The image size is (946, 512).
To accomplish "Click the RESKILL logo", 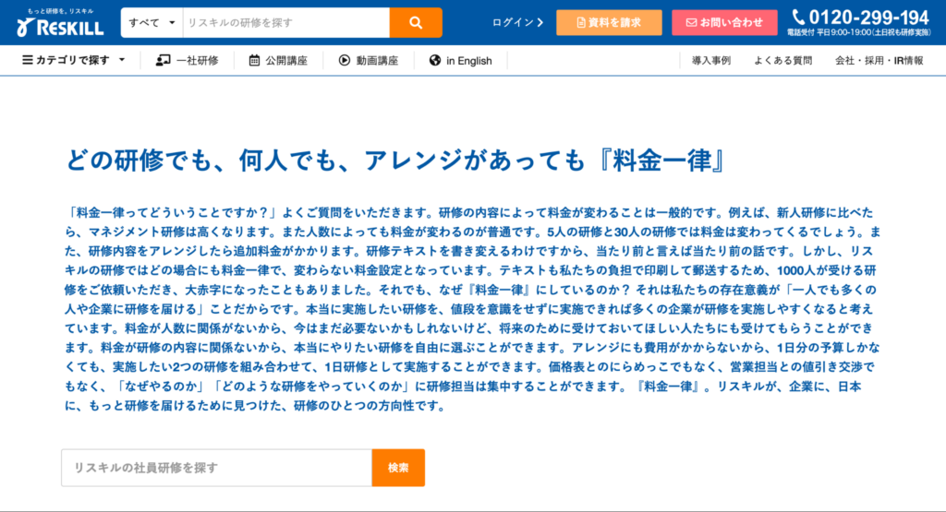I will click(59, 23).
